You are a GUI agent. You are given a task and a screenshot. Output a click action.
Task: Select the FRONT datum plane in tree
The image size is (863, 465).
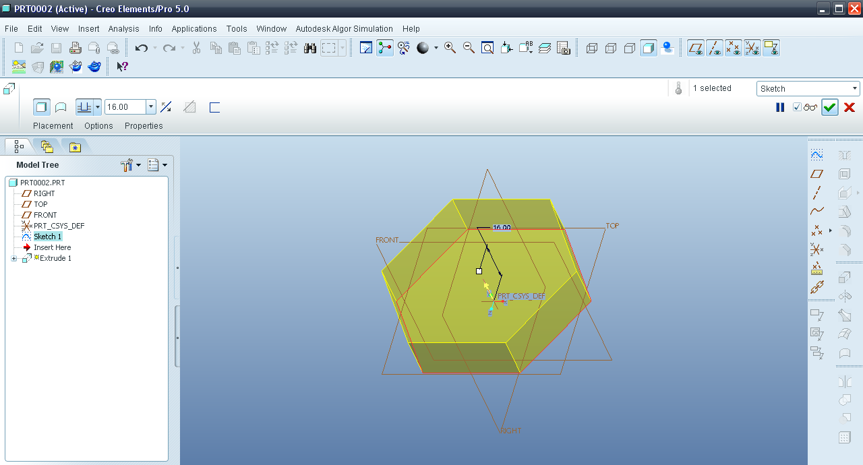(x=45, y=215)
